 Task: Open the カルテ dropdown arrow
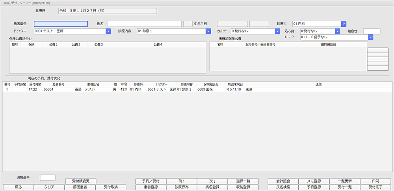point(277,31)
